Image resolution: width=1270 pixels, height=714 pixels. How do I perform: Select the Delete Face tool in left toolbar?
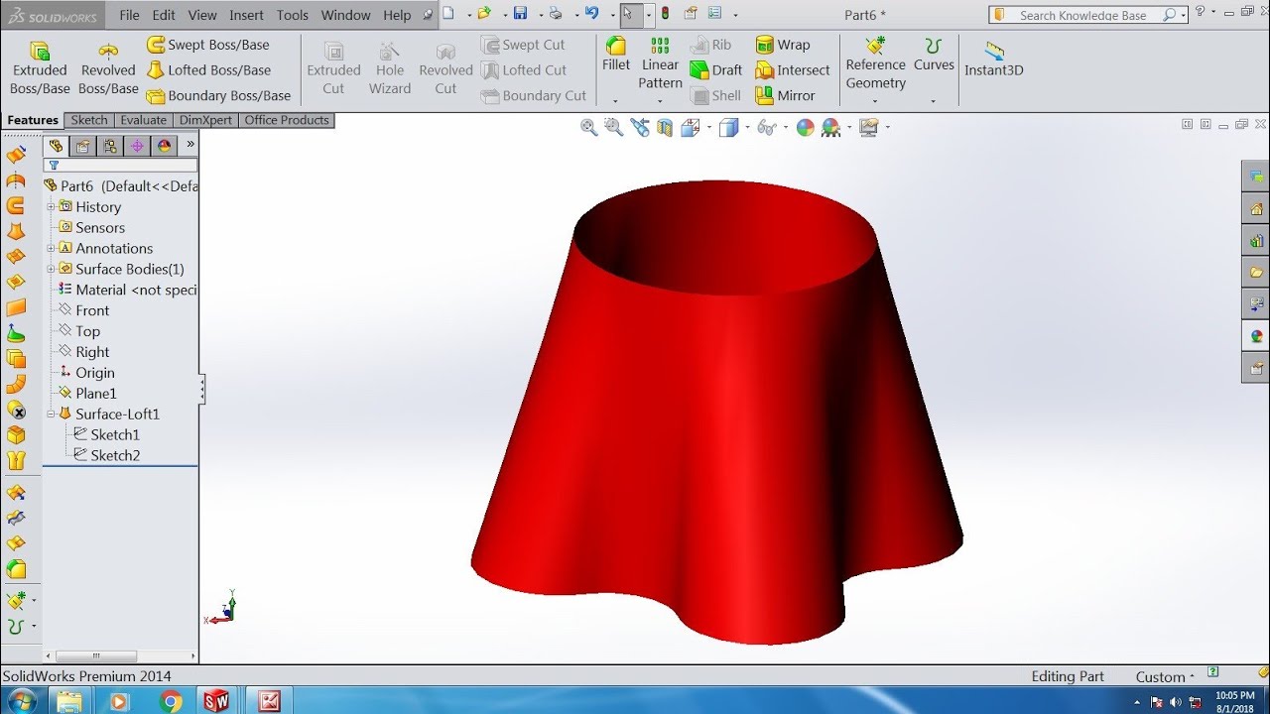tap(16, 410)
